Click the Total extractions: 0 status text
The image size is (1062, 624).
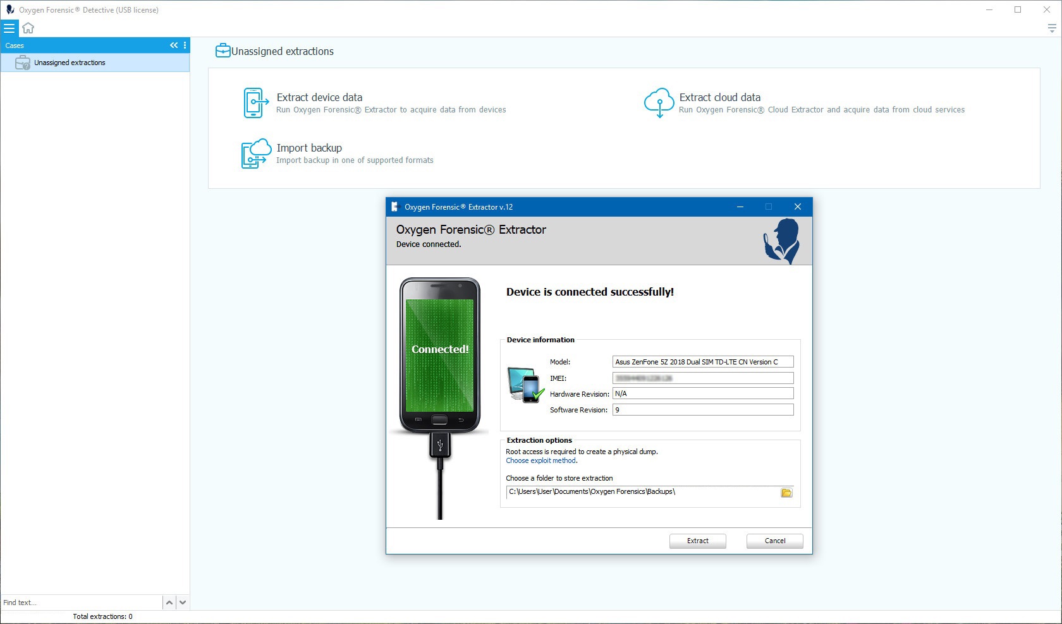click(102, 616)
